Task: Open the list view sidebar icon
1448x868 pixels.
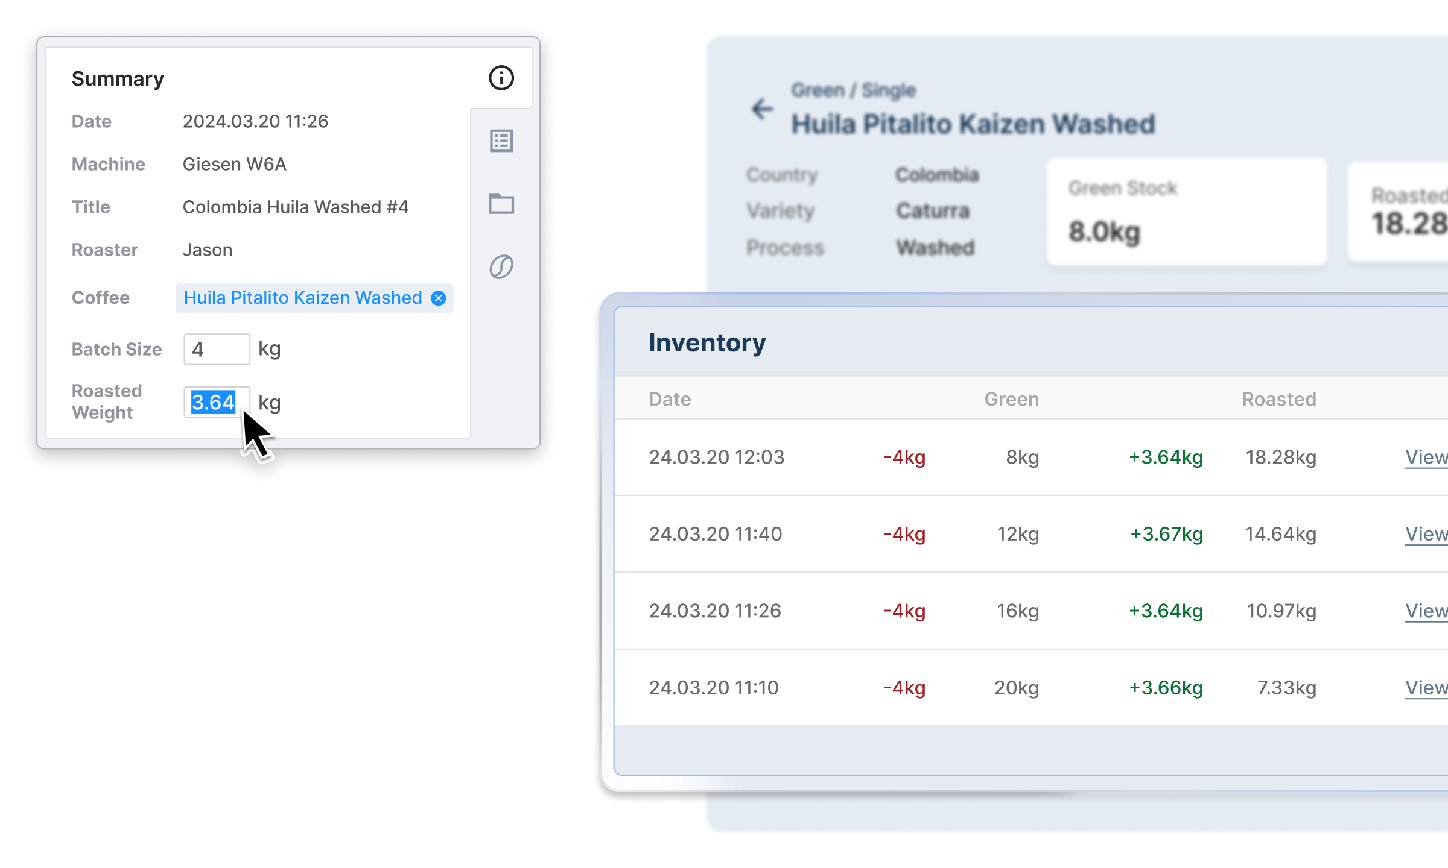Action: [501, 141]
